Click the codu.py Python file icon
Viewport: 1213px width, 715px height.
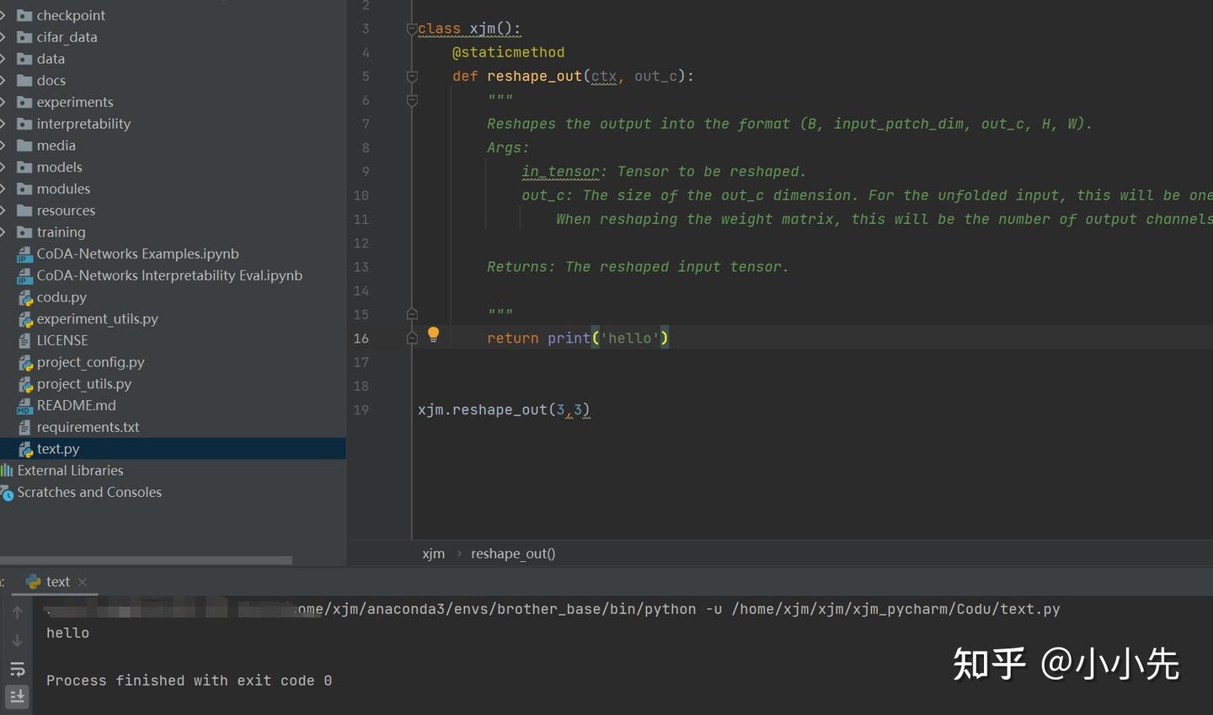click(25, 297)
